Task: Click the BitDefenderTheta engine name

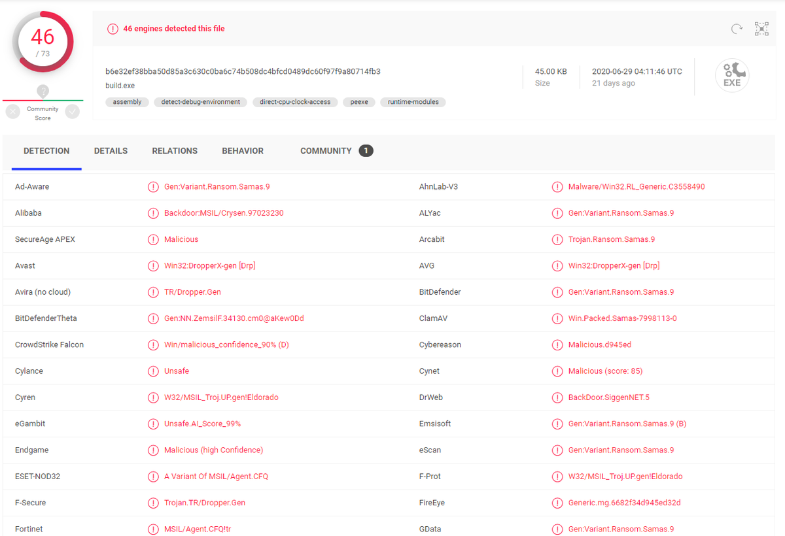Action: pos(46,318)
